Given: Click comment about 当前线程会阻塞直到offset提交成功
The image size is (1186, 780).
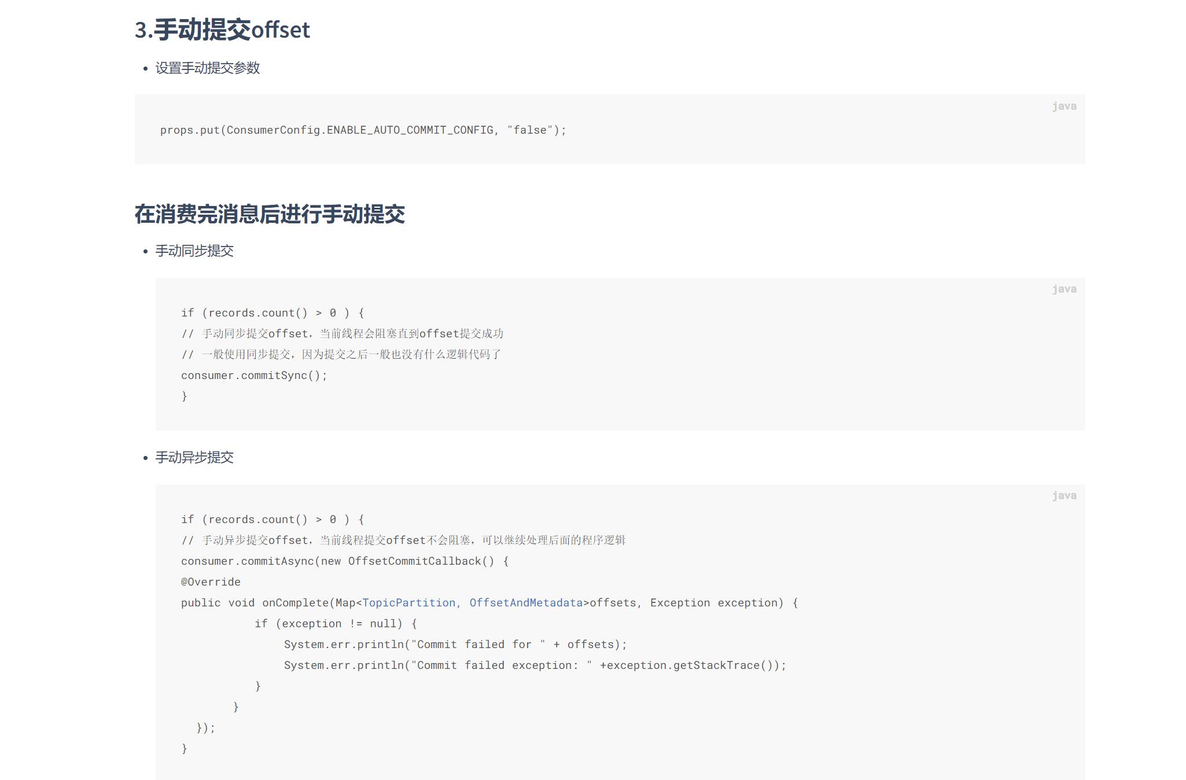Looking at the screenshot, I should 342,334.
